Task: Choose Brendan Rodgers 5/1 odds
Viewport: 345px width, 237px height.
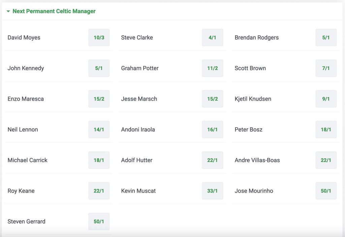Action: 326,38
